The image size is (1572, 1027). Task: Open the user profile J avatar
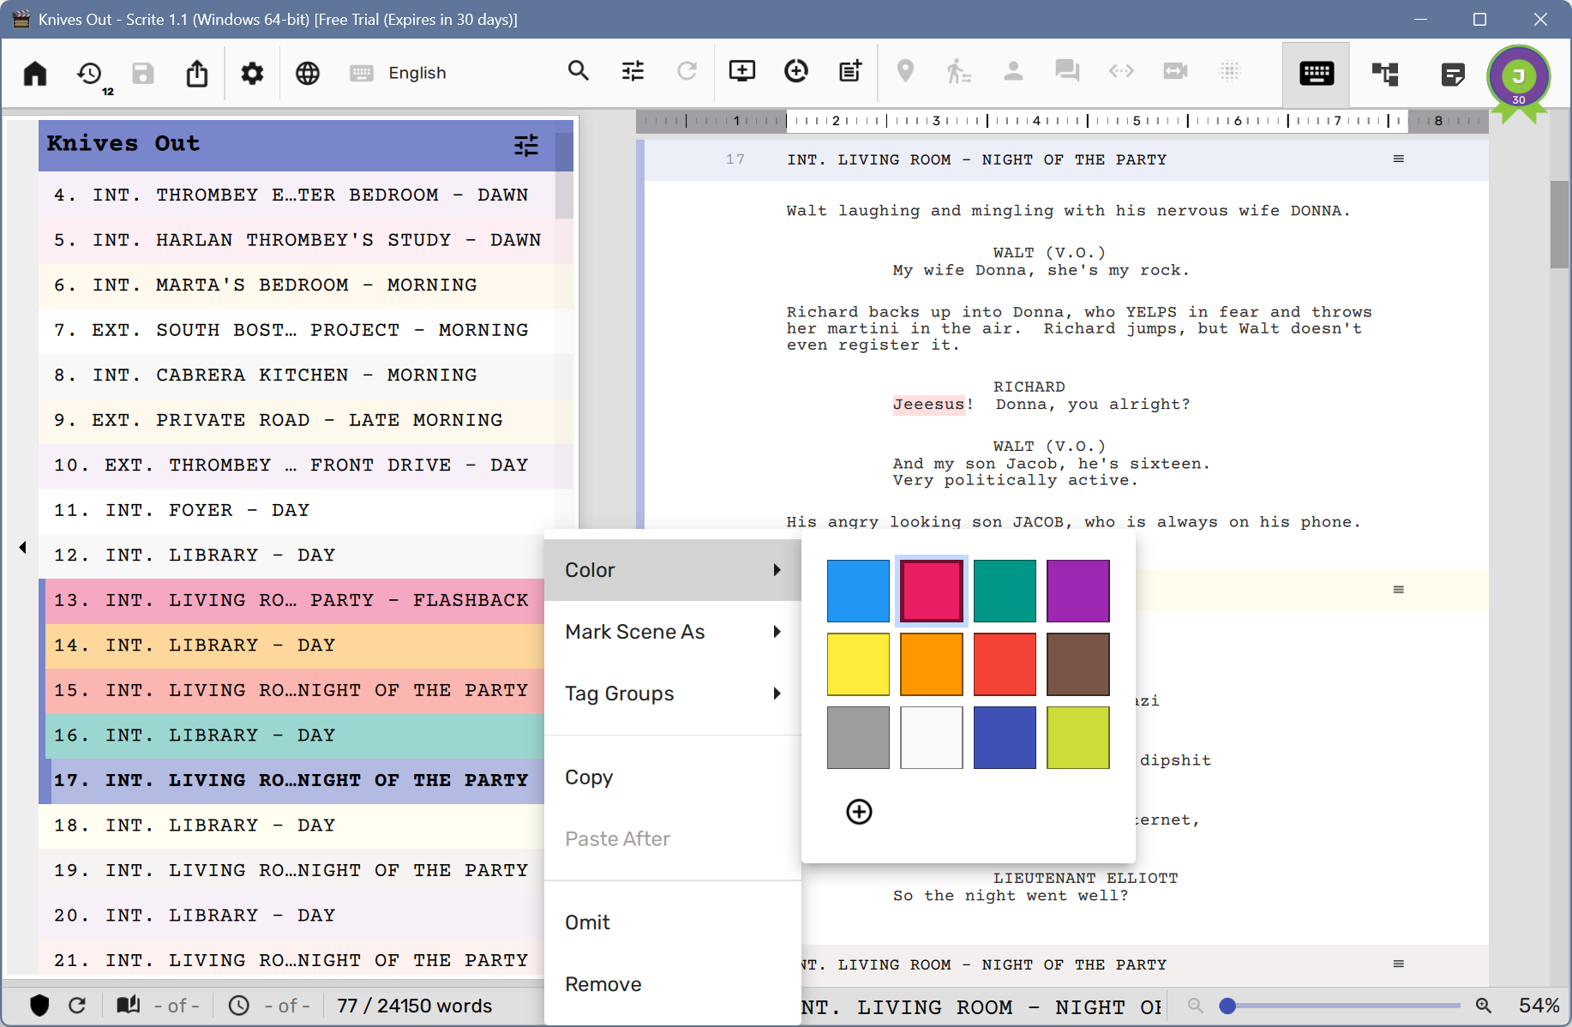click(x=1519, y=77)
